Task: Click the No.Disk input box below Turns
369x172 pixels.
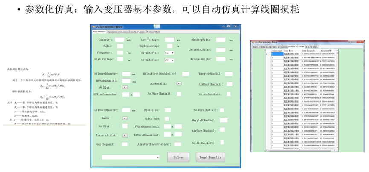Action: coord(125,126)
